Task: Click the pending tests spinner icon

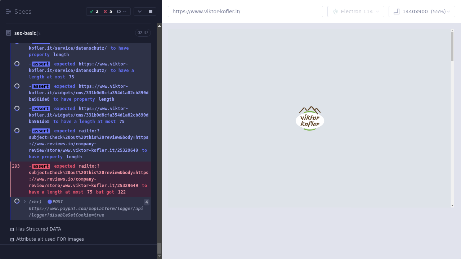Action: (119, 12)
